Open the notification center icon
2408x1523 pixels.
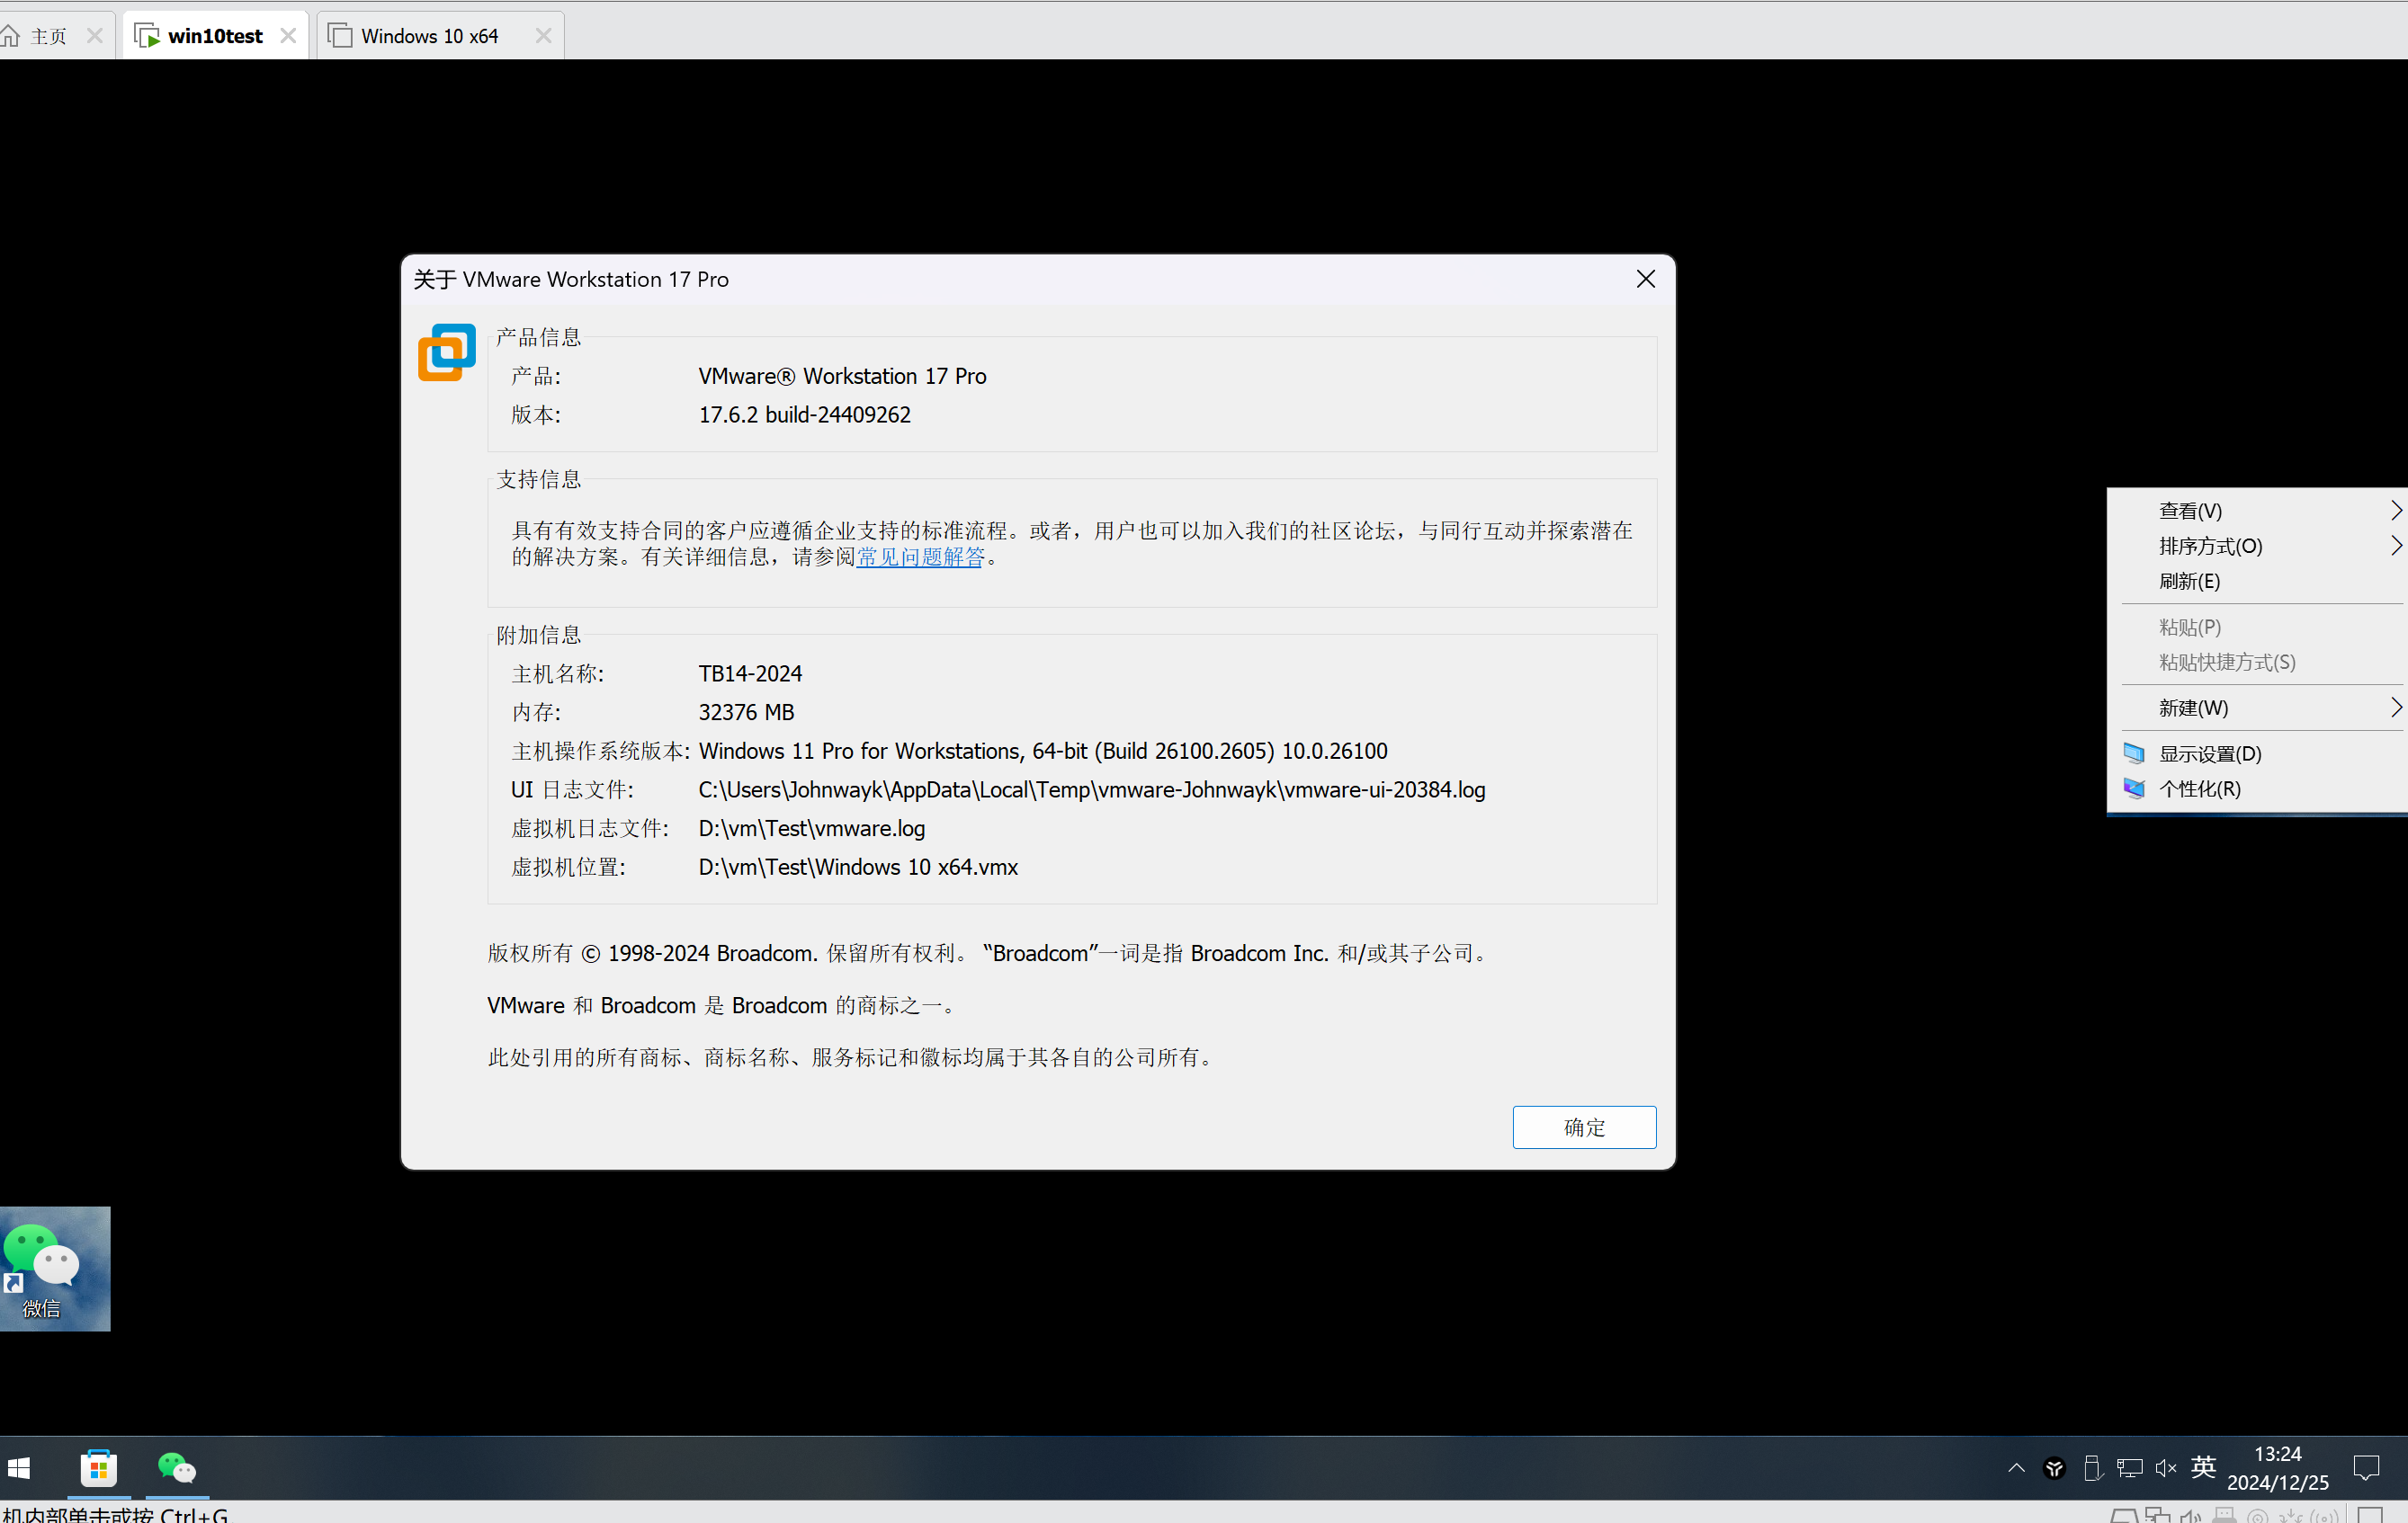(2366, 1467)
